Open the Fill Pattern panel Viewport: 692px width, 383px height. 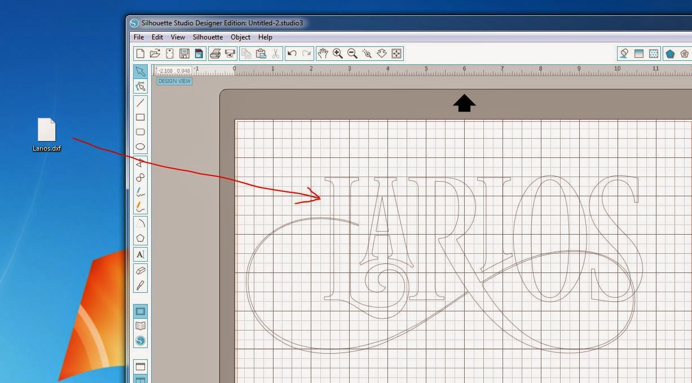(x=653, y=54)
